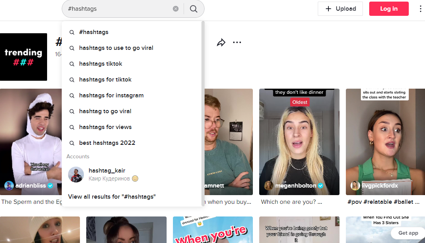Click 'The Sperm and the Eg' caption
This screenshot has height=243, width=425.
click(x=32, y=202)
